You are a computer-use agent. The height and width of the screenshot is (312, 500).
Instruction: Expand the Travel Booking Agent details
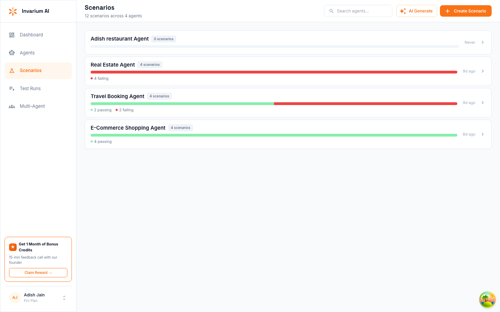[482, 103]
